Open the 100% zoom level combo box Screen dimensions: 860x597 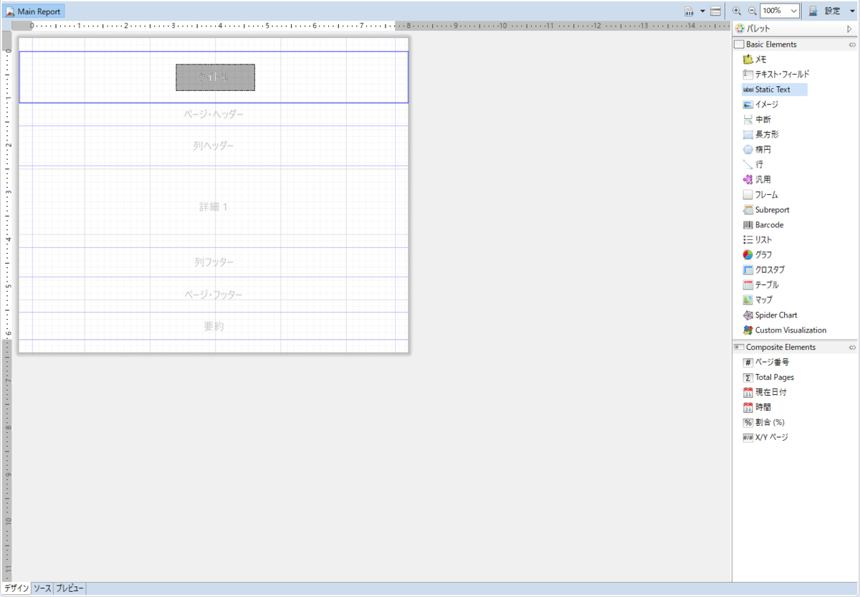(x=780, y=11)
